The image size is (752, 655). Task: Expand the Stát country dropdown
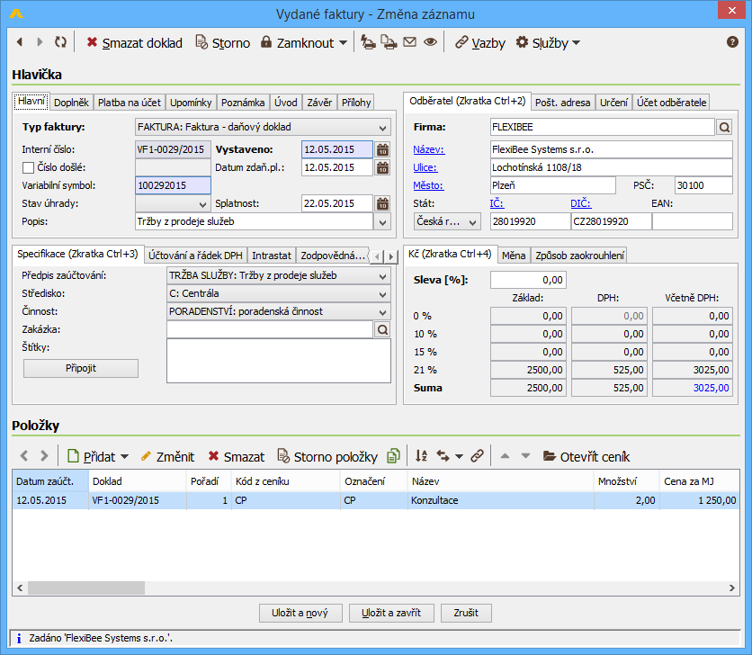click(x=472, y=222)
